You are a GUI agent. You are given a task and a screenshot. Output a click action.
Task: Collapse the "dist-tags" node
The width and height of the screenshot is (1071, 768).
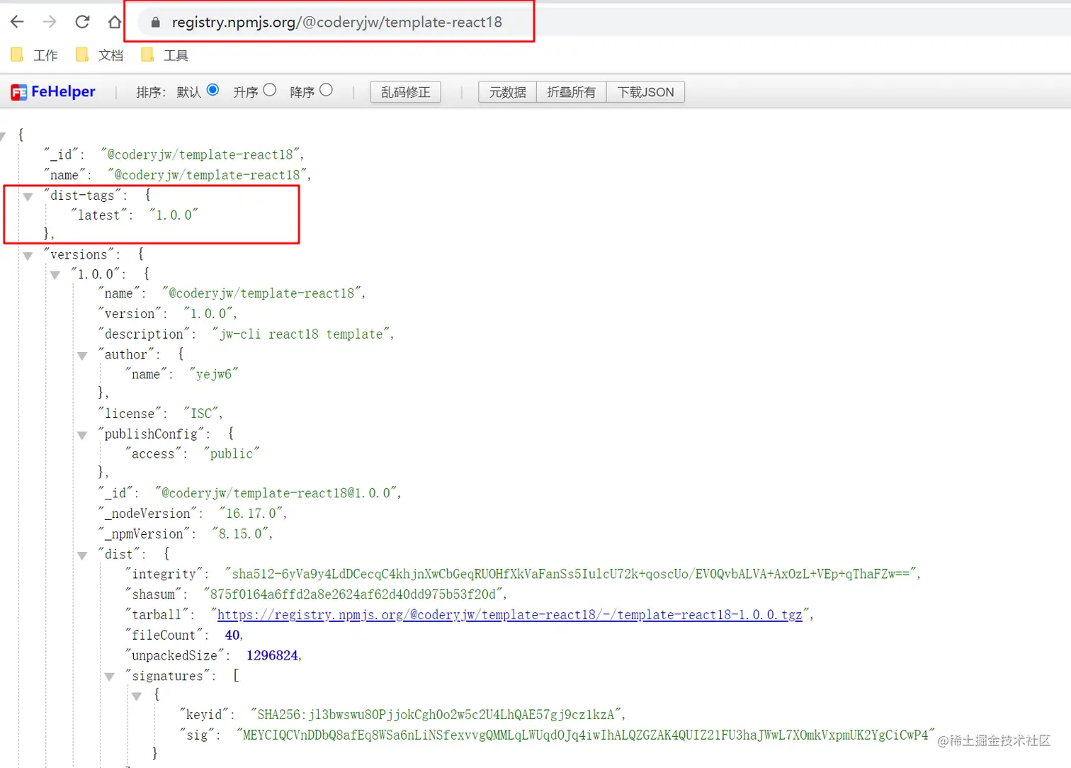tap(28, 197)
